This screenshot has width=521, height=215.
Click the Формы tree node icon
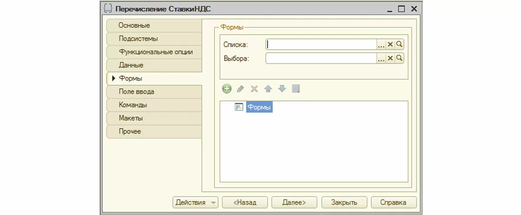click(x=239, y=107)
